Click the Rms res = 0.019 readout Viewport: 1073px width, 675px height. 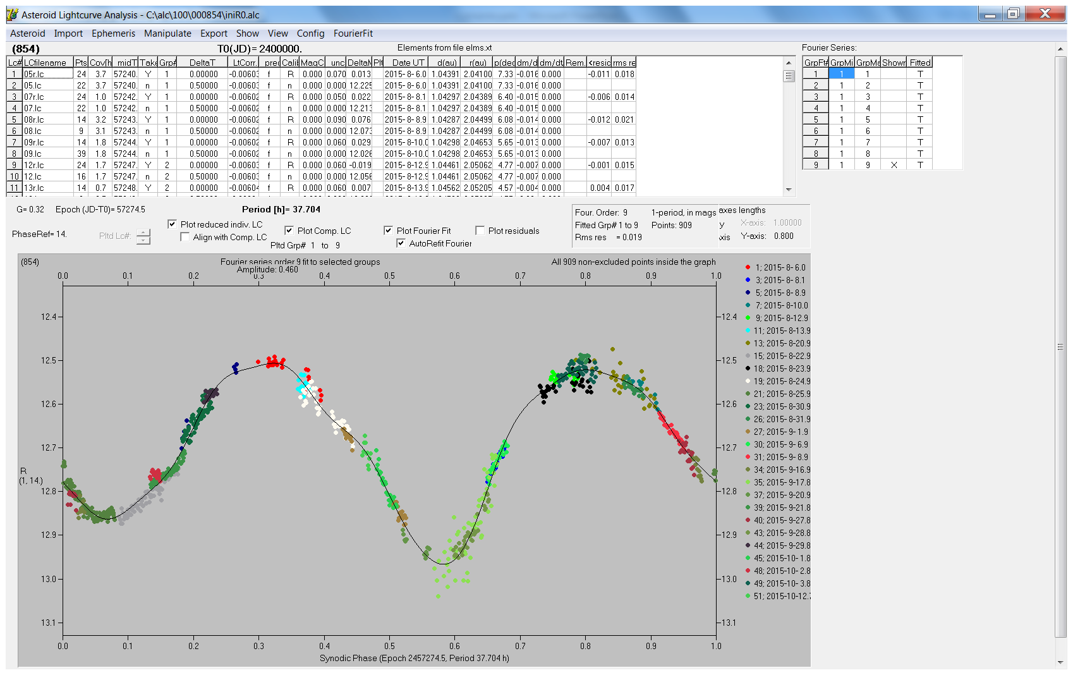pos(608,237)
